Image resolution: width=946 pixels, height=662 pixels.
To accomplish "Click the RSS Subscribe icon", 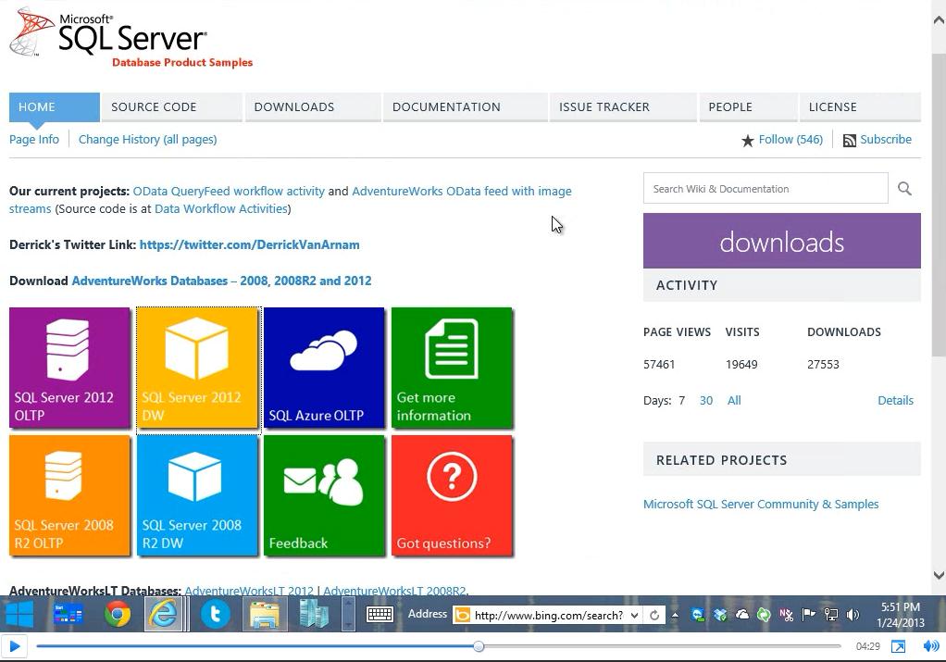I will [850, 141].
